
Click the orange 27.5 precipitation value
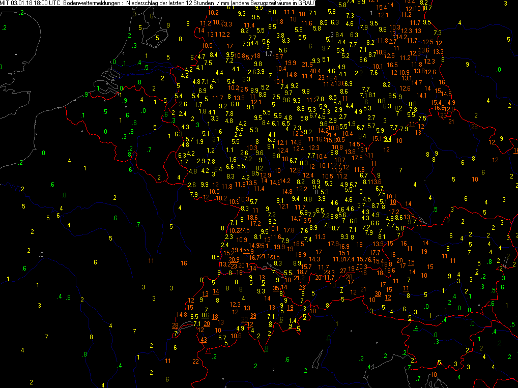[244, 230]
